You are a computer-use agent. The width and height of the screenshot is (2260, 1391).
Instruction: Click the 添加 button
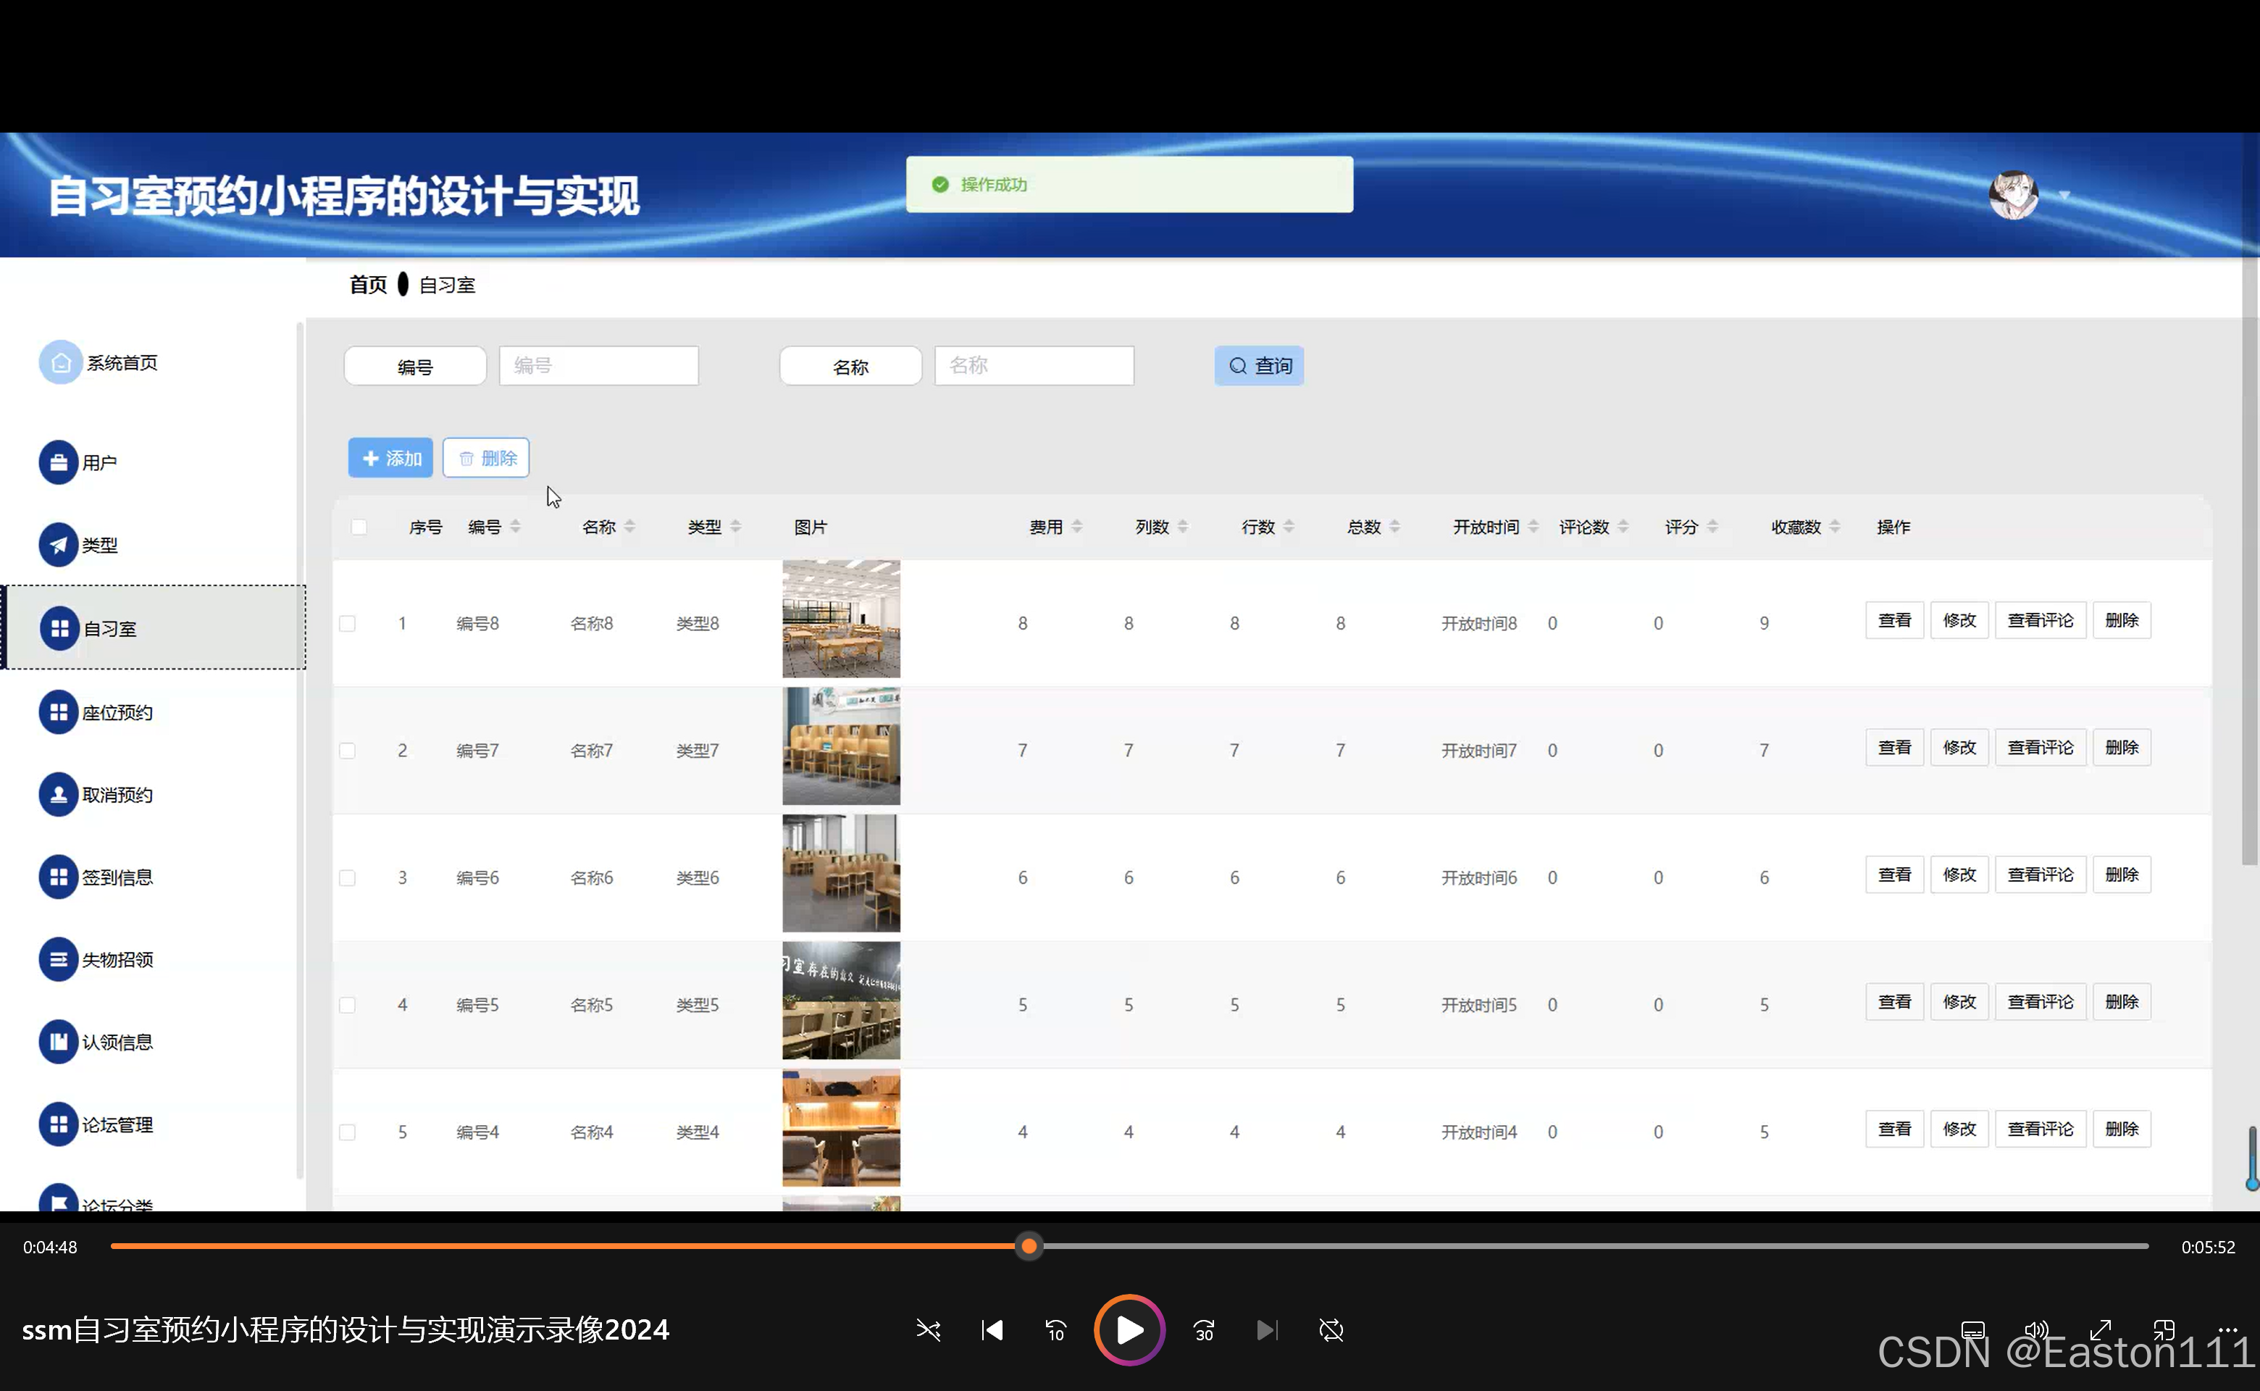click(390, 458)
